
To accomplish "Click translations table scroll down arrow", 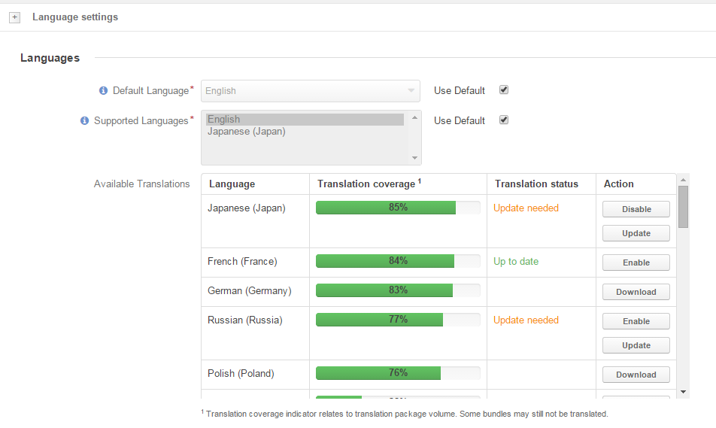I will [683, 392].
